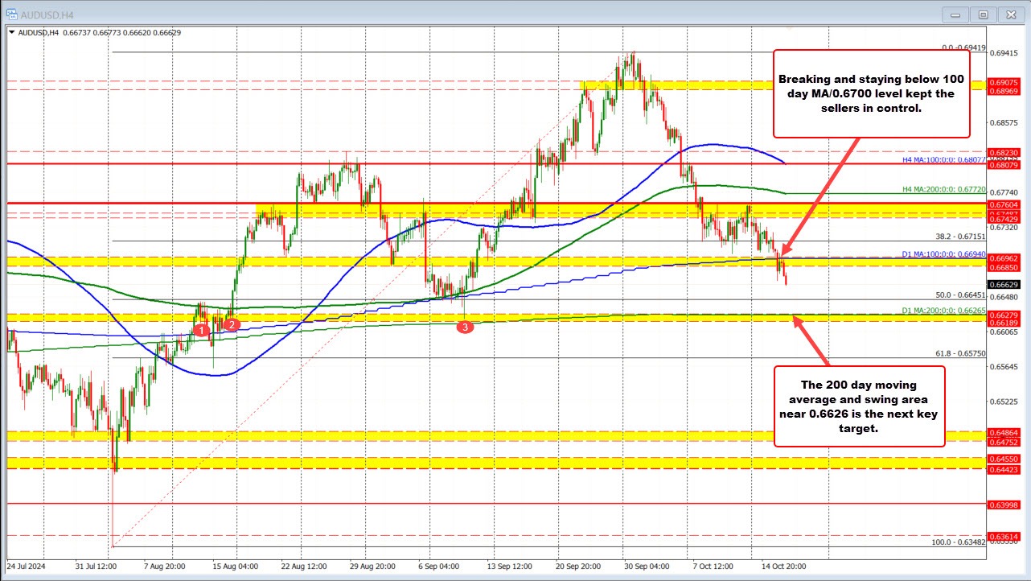Select the 0.6626 target callout box
Image resolution: width=1031 pixels, height=581 pixels.
[859, 407]
